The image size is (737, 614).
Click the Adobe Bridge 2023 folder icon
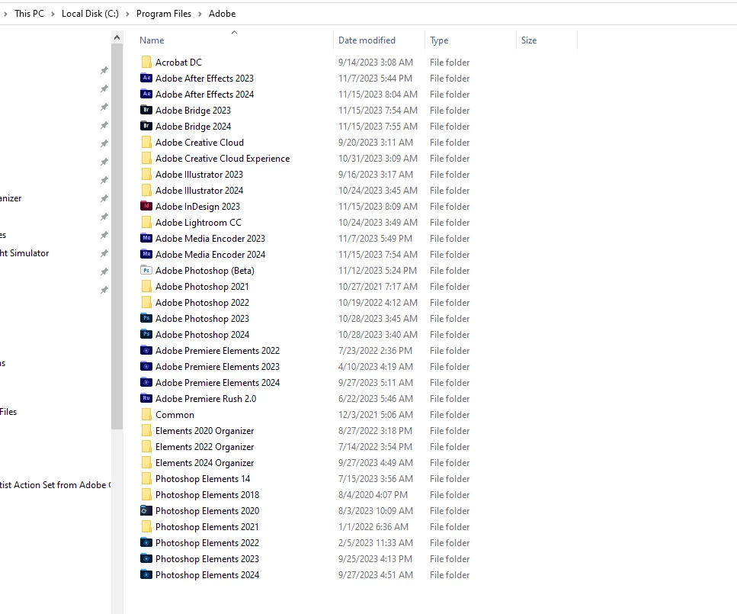[146, 110]
